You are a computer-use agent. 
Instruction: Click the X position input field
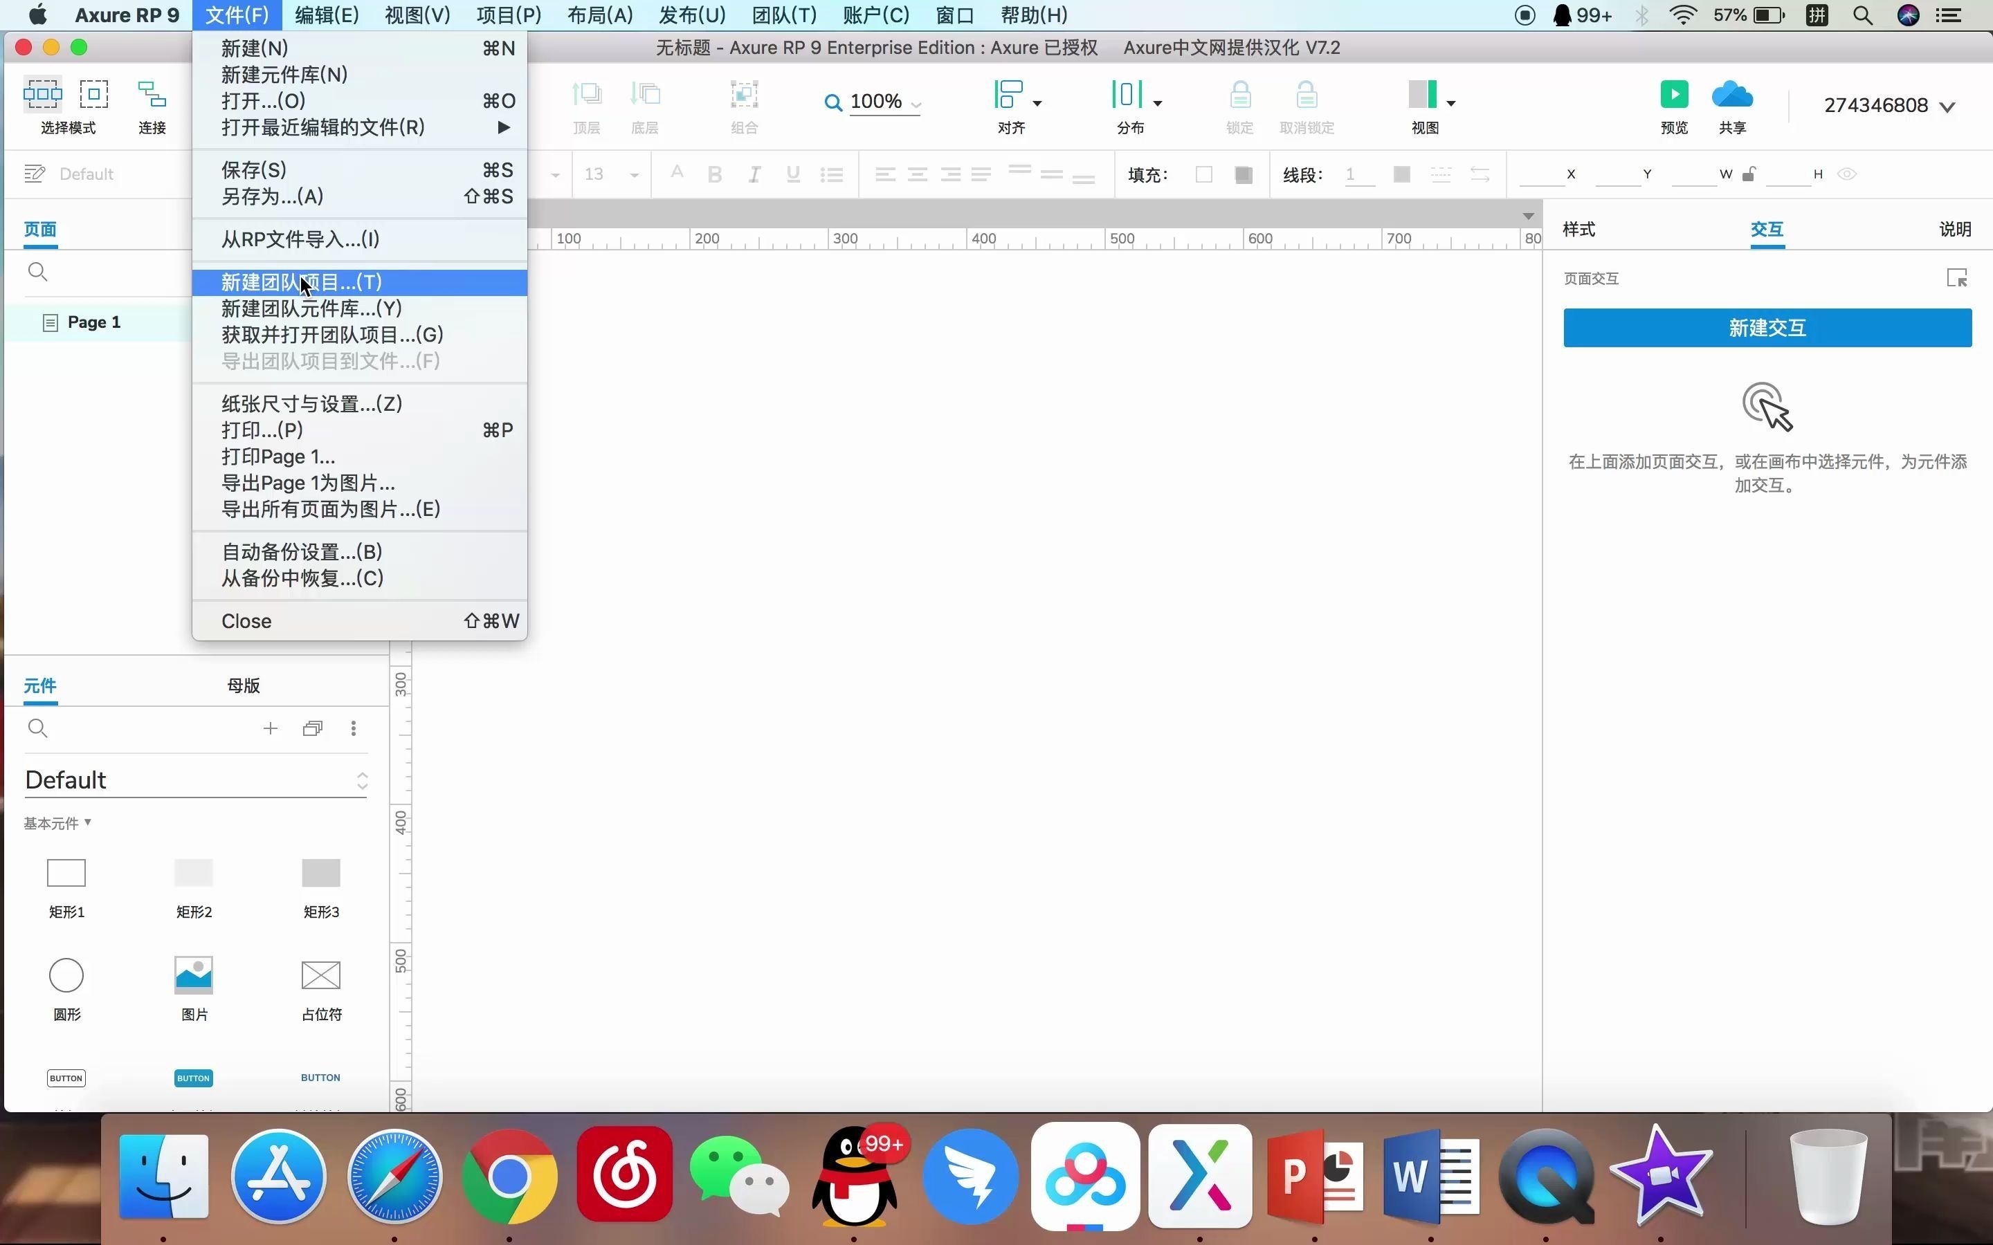[x=1542, y=174]
